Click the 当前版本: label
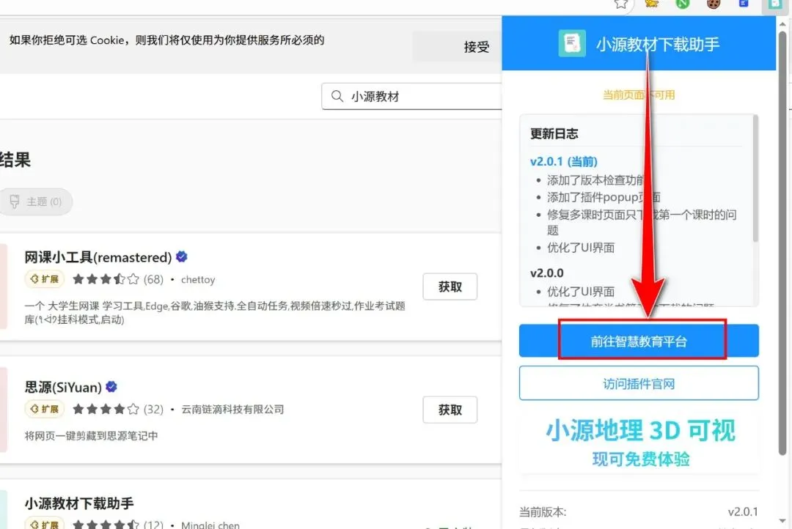792x529 pixels. (543, 512)
